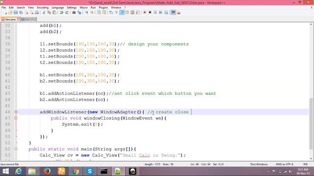The width and height of the screenshot is (314, 176).
Task: Open the File menu
Action: coord(3,7)
